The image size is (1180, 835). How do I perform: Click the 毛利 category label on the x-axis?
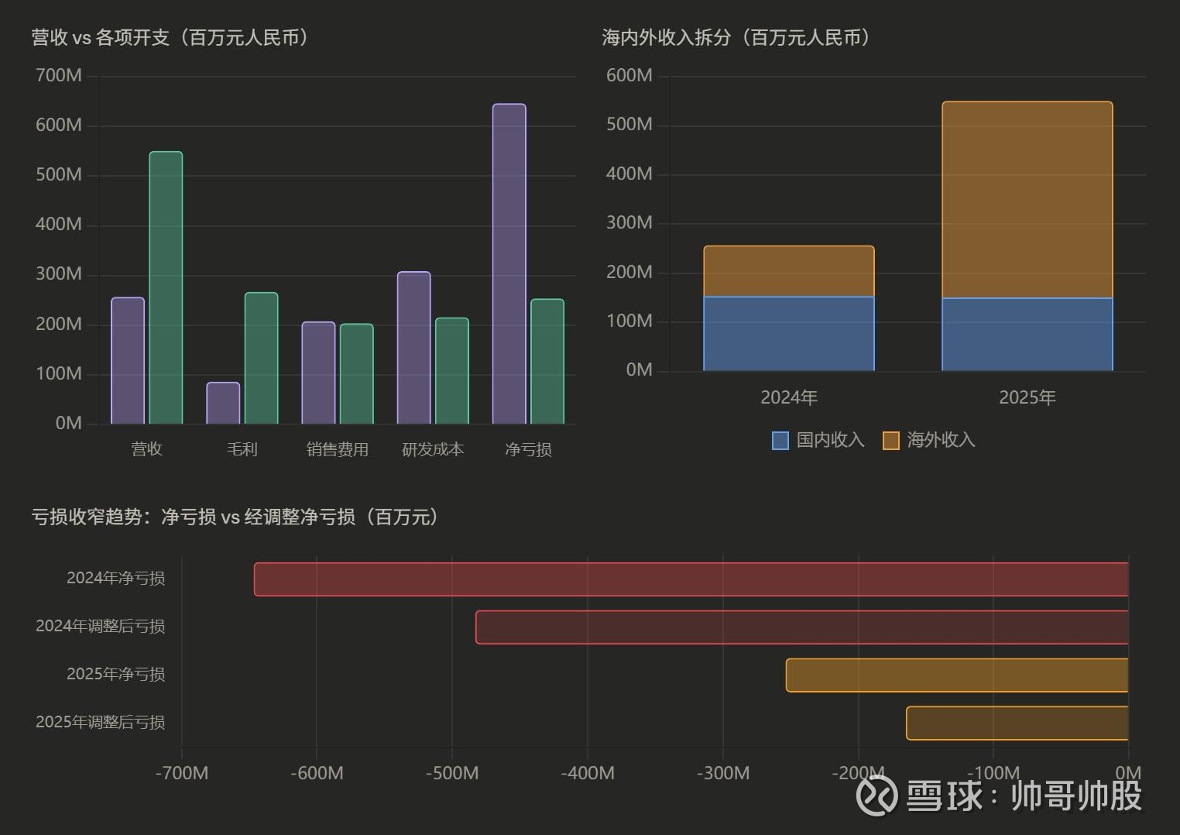pyautogui.click(x=242, y=449)
